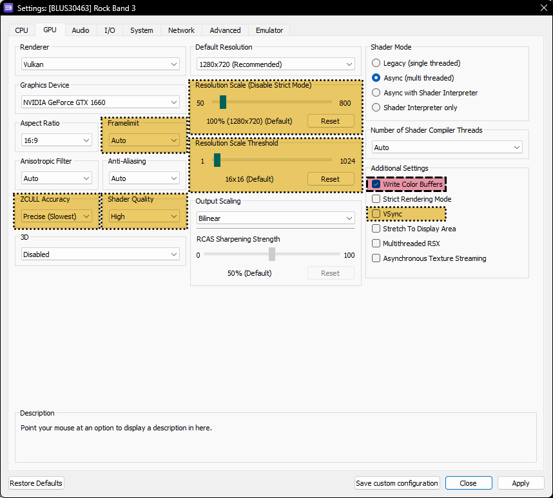Expand the Default Resolution dropdown
Screen dimensions: 553x498
point(275,64)
